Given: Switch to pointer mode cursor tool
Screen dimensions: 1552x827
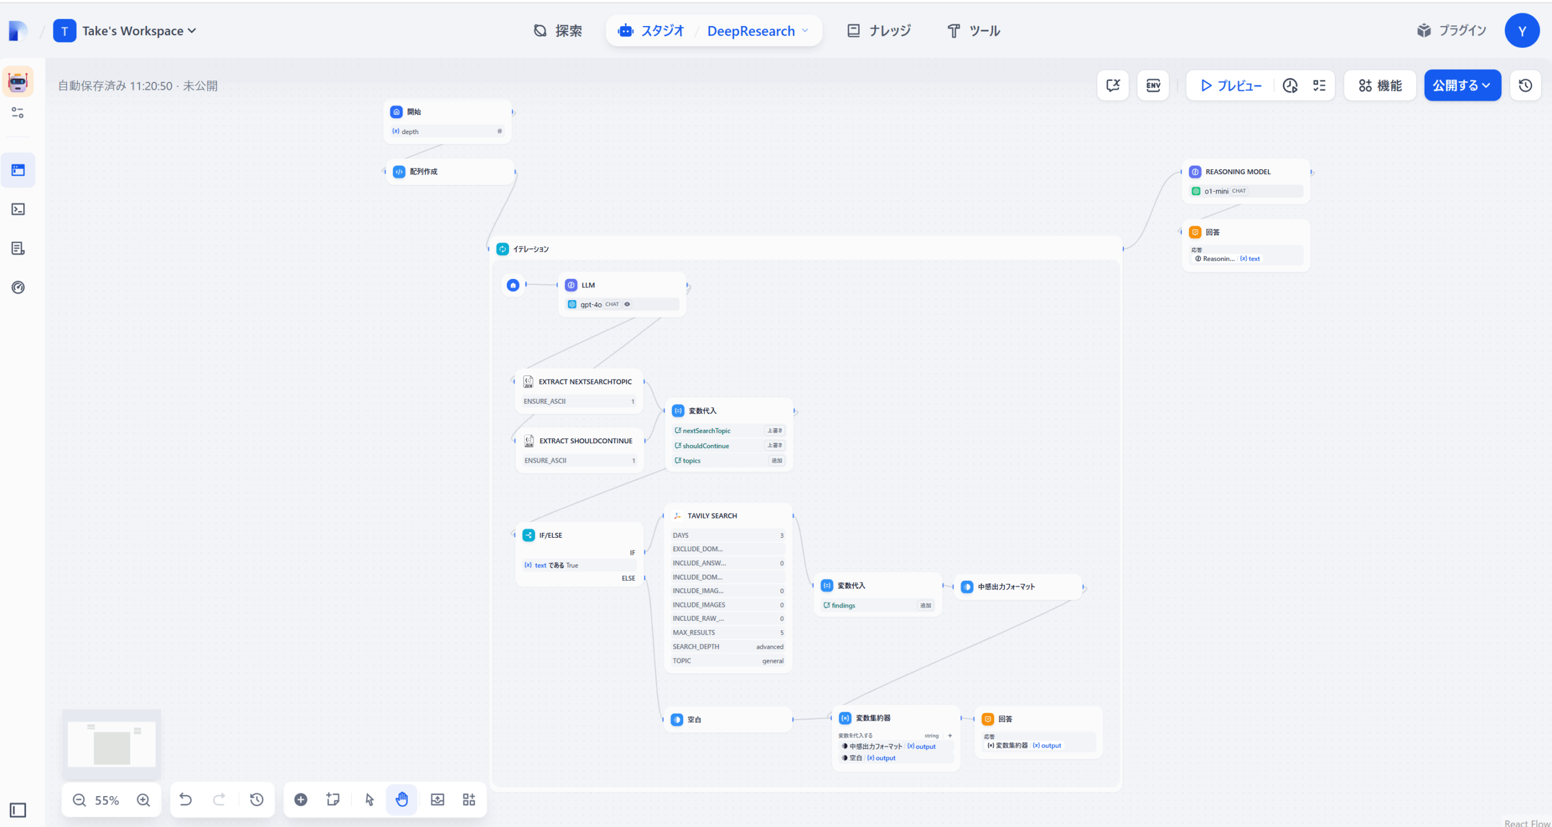Looking at the screenshot, I should click(x=370, y=800).
